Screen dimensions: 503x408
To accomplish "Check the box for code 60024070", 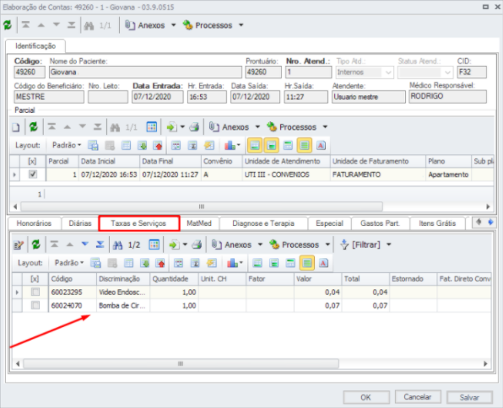I will [35, 305].
